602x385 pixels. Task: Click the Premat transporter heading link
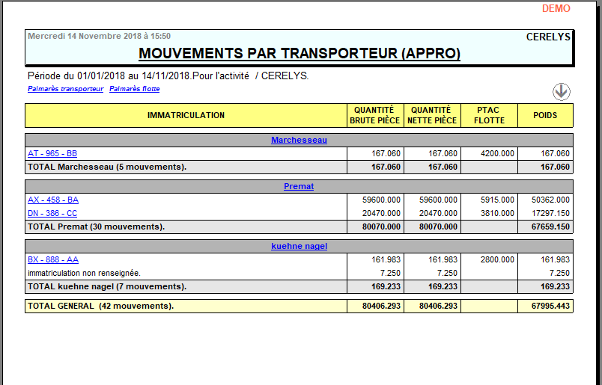coord(299,186)
